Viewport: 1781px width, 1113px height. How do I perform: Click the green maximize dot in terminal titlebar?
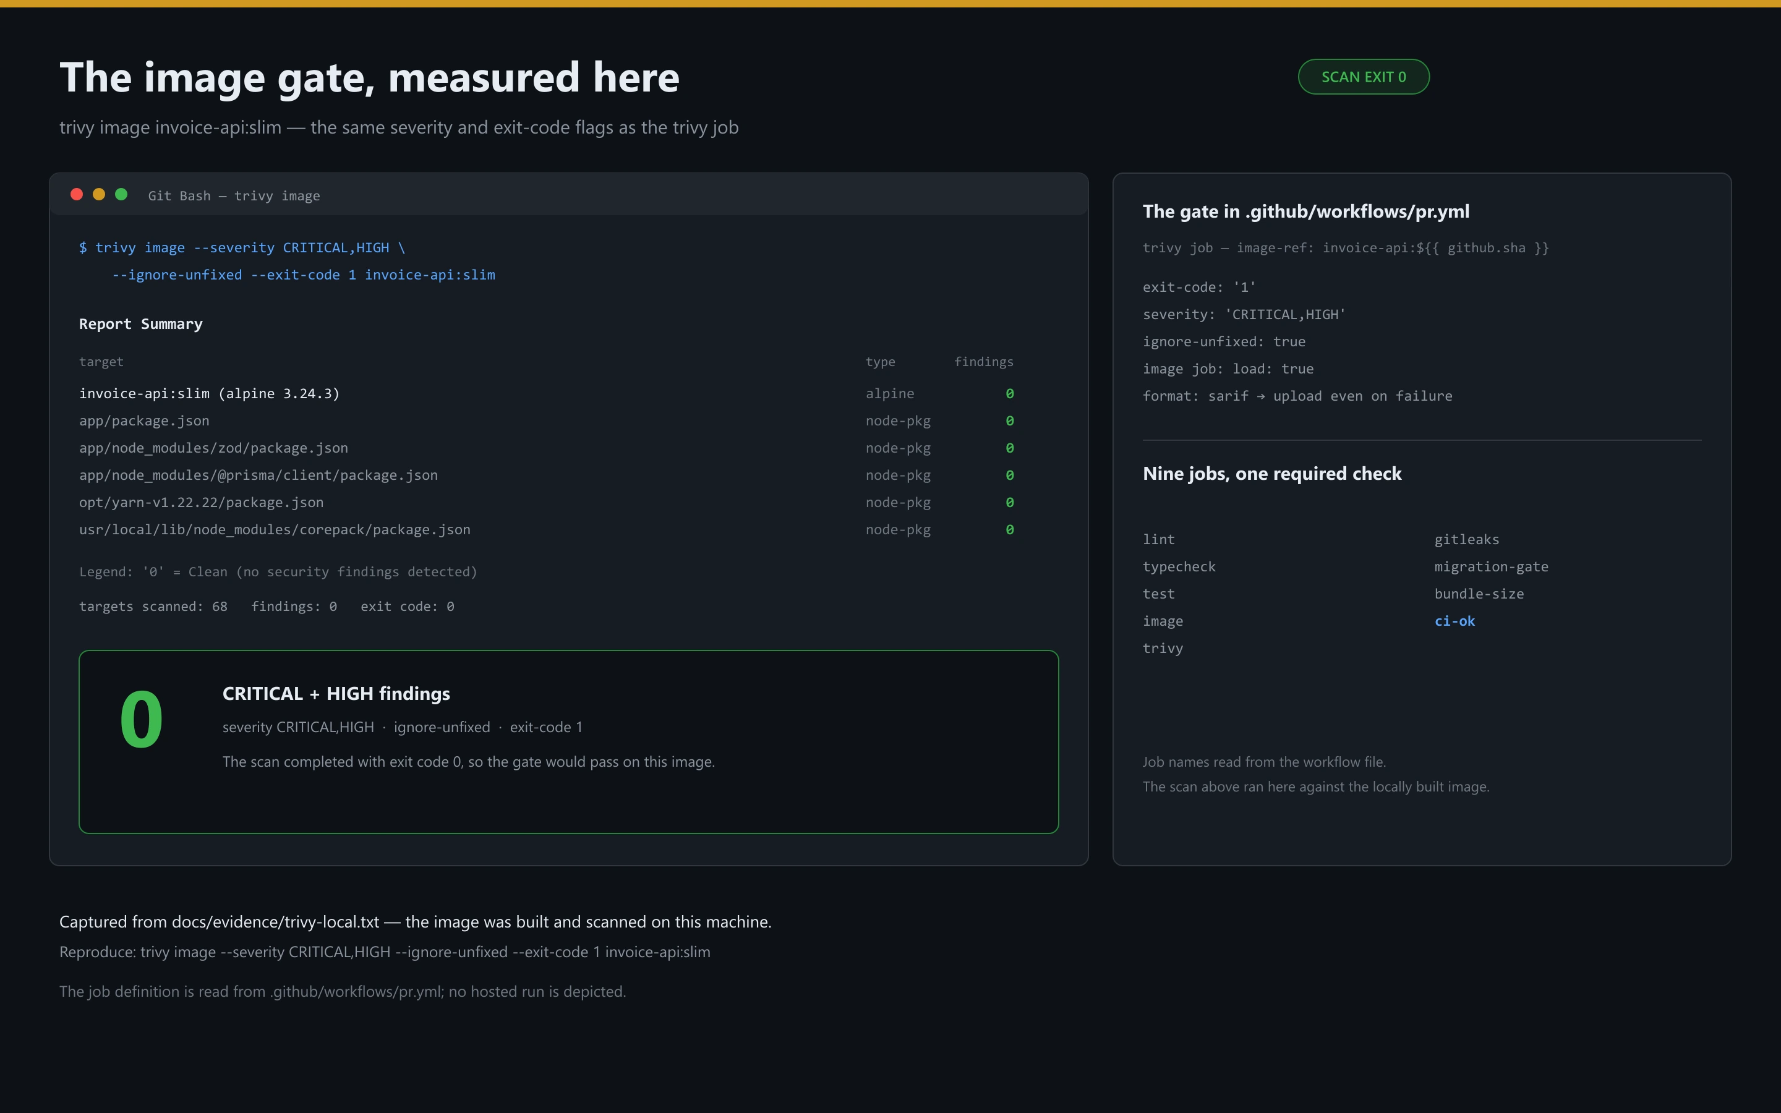121,194
